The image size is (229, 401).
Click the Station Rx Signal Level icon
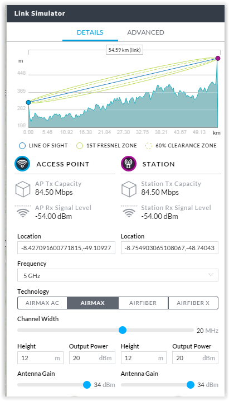(129, 212)
